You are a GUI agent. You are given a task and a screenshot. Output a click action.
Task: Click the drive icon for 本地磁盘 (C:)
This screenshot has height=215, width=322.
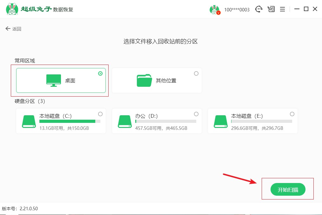coord(29,122)
